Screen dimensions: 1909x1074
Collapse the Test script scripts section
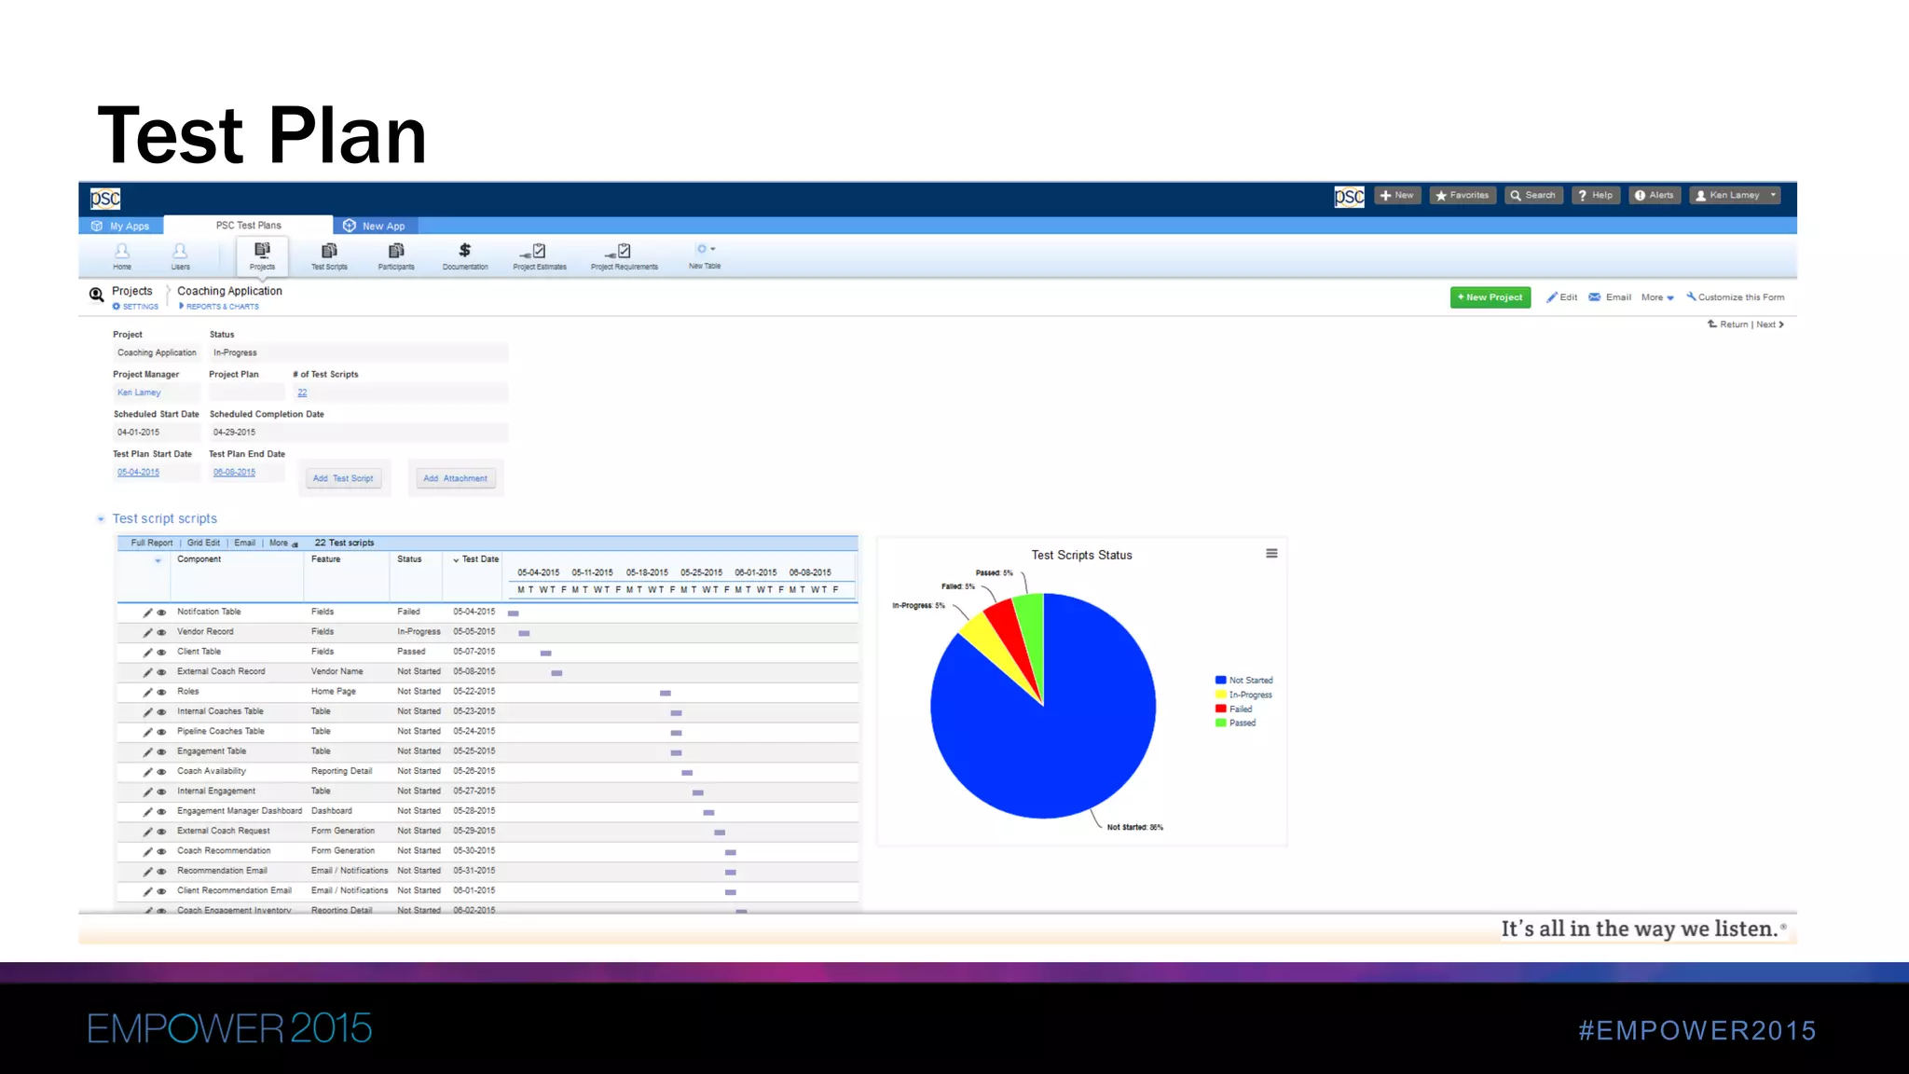pyautogui.click(x=101, y=519)
